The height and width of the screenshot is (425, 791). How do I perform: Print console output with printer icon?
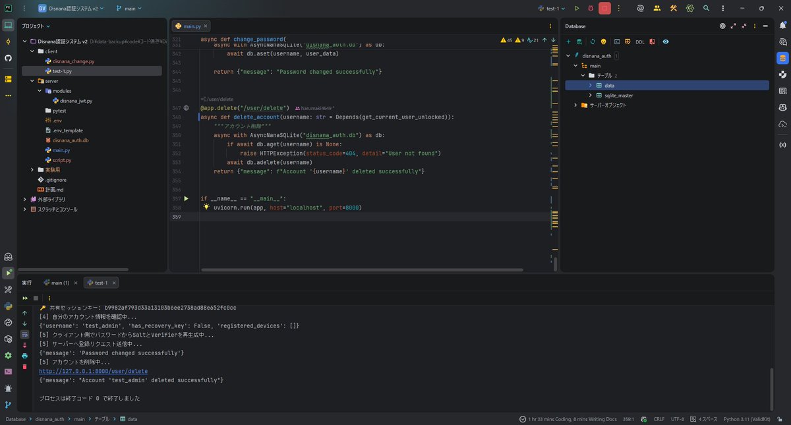coord(25,355)
